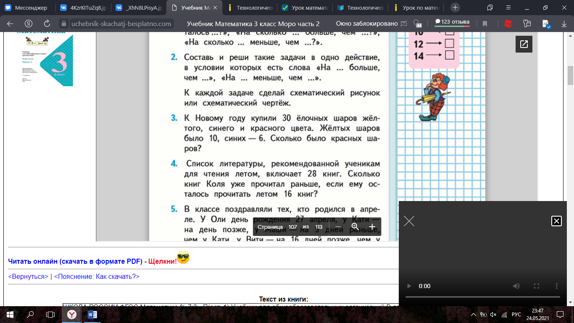Open the downloads arrow icon

(x=564, y=24)
